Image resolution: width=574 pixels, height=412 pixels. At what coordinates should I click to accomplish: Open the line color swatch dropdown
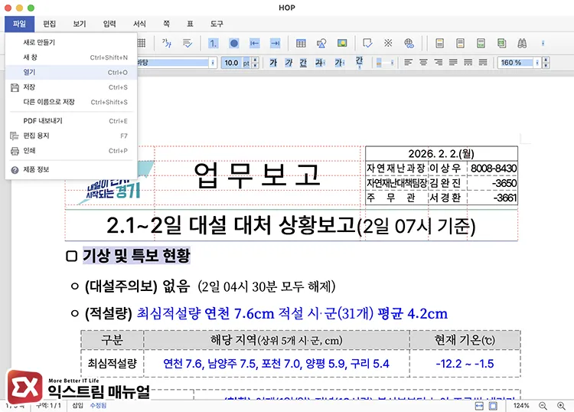[x=385, y=63]
